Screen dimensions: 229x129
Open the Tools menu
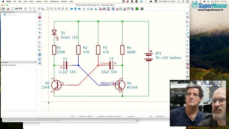[x=46, y=1]
